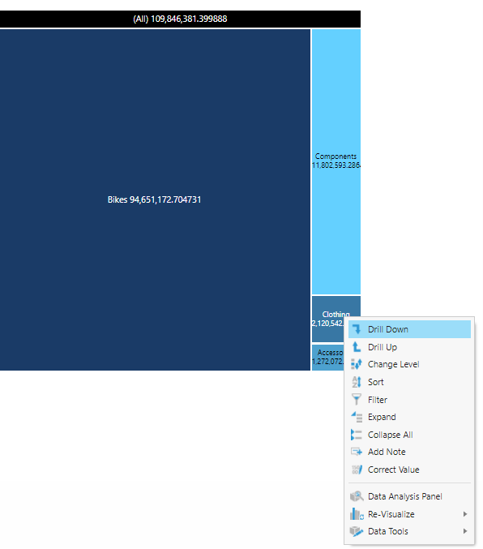The height and width of the screenshot is (549, 483).
Task: Select the Data Tools menu label
Action: tap(388, 531)
